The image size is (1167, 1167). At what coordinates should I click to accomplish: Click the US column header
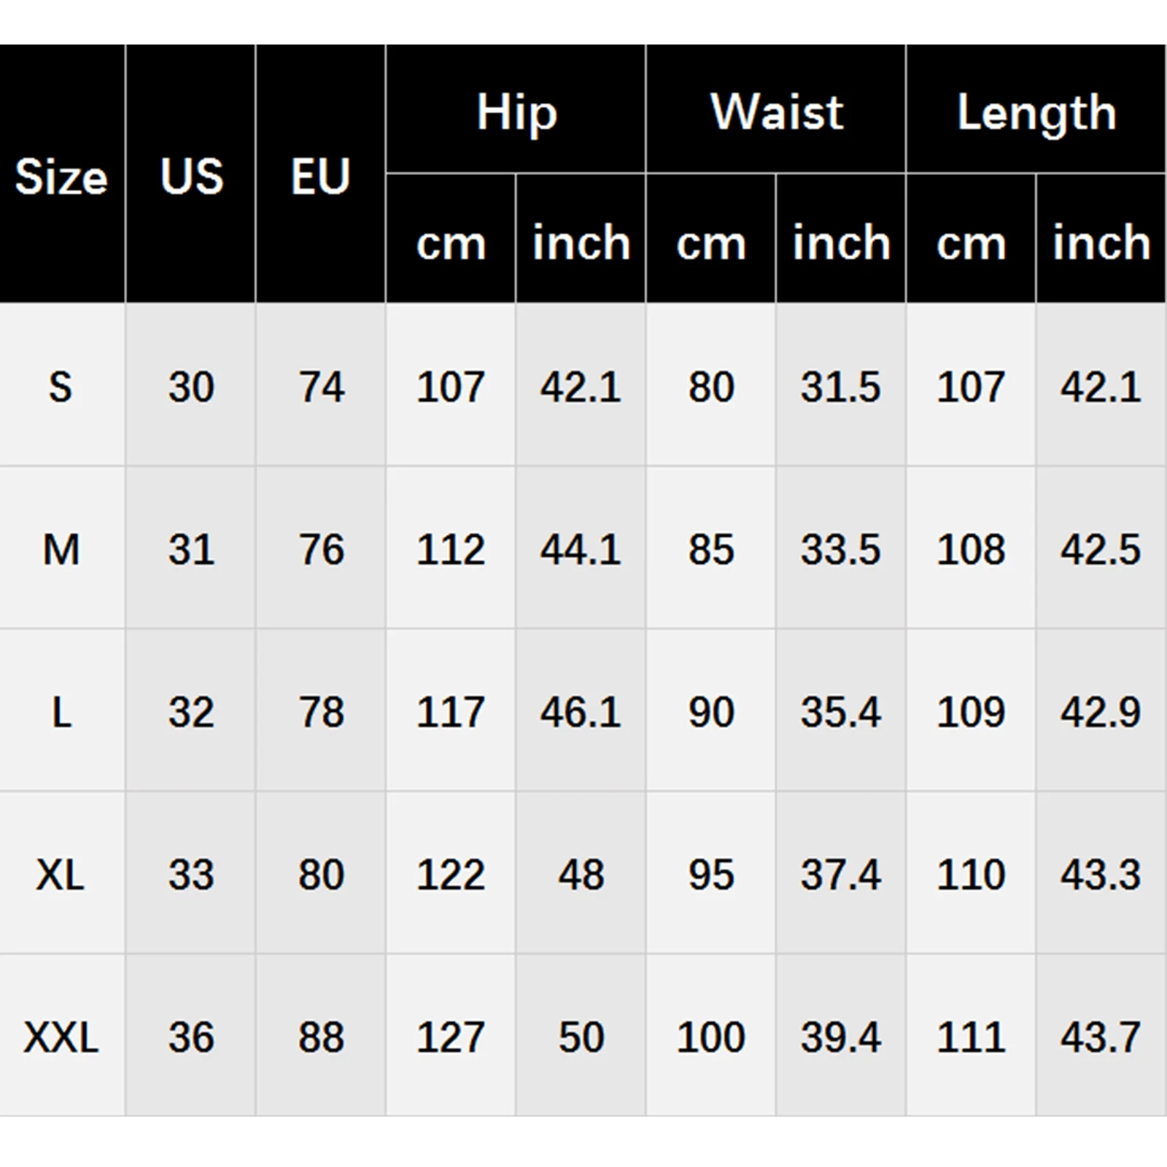pyautogui.click(x=191, y=177)
